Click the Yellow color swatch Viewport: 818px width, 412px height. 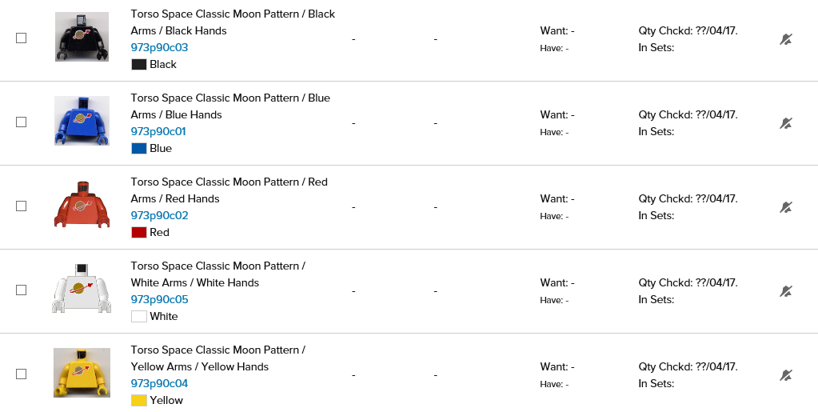(x=139, y=401)
